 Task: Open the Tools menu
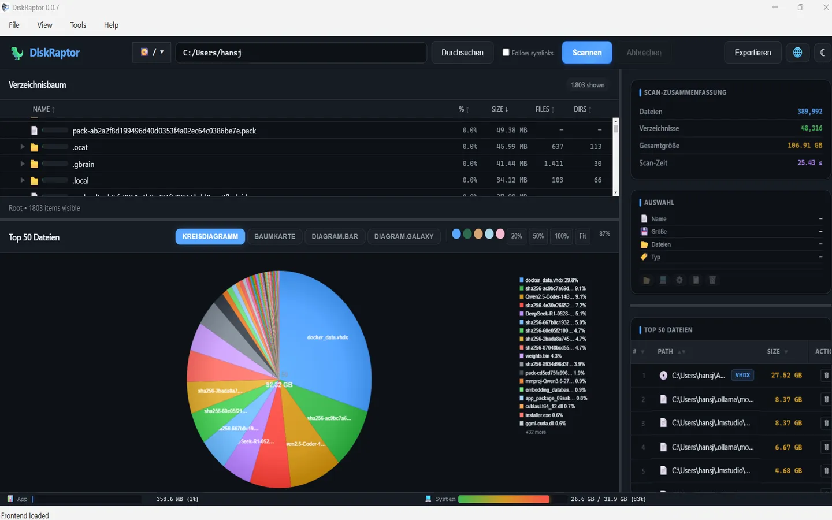(x=78, y=25)
